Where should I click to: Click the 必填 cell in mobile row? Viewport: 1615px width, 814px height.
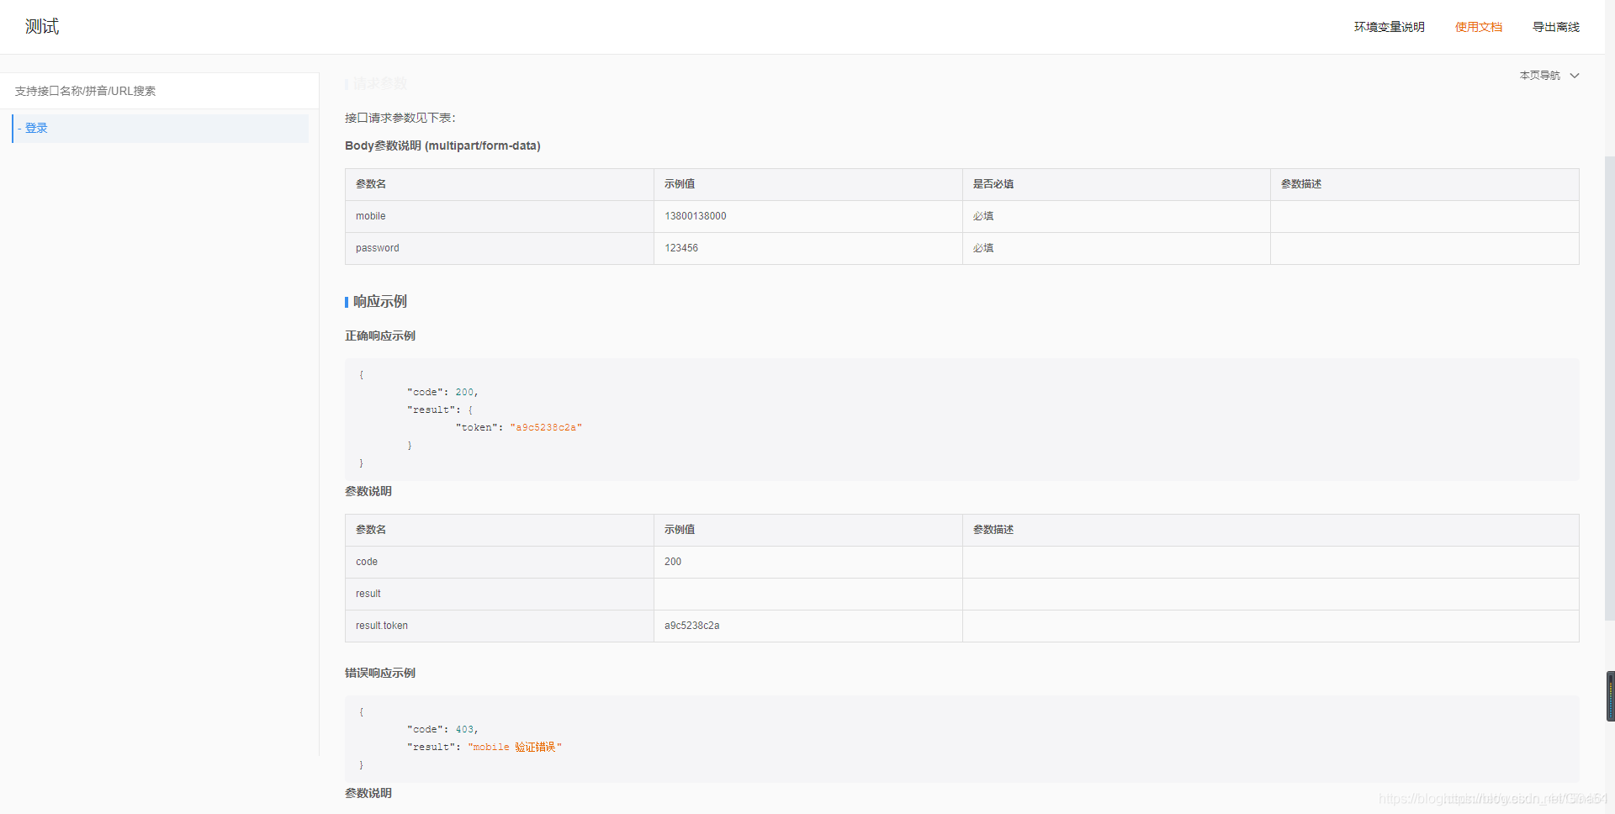(x=1116, y=216)
